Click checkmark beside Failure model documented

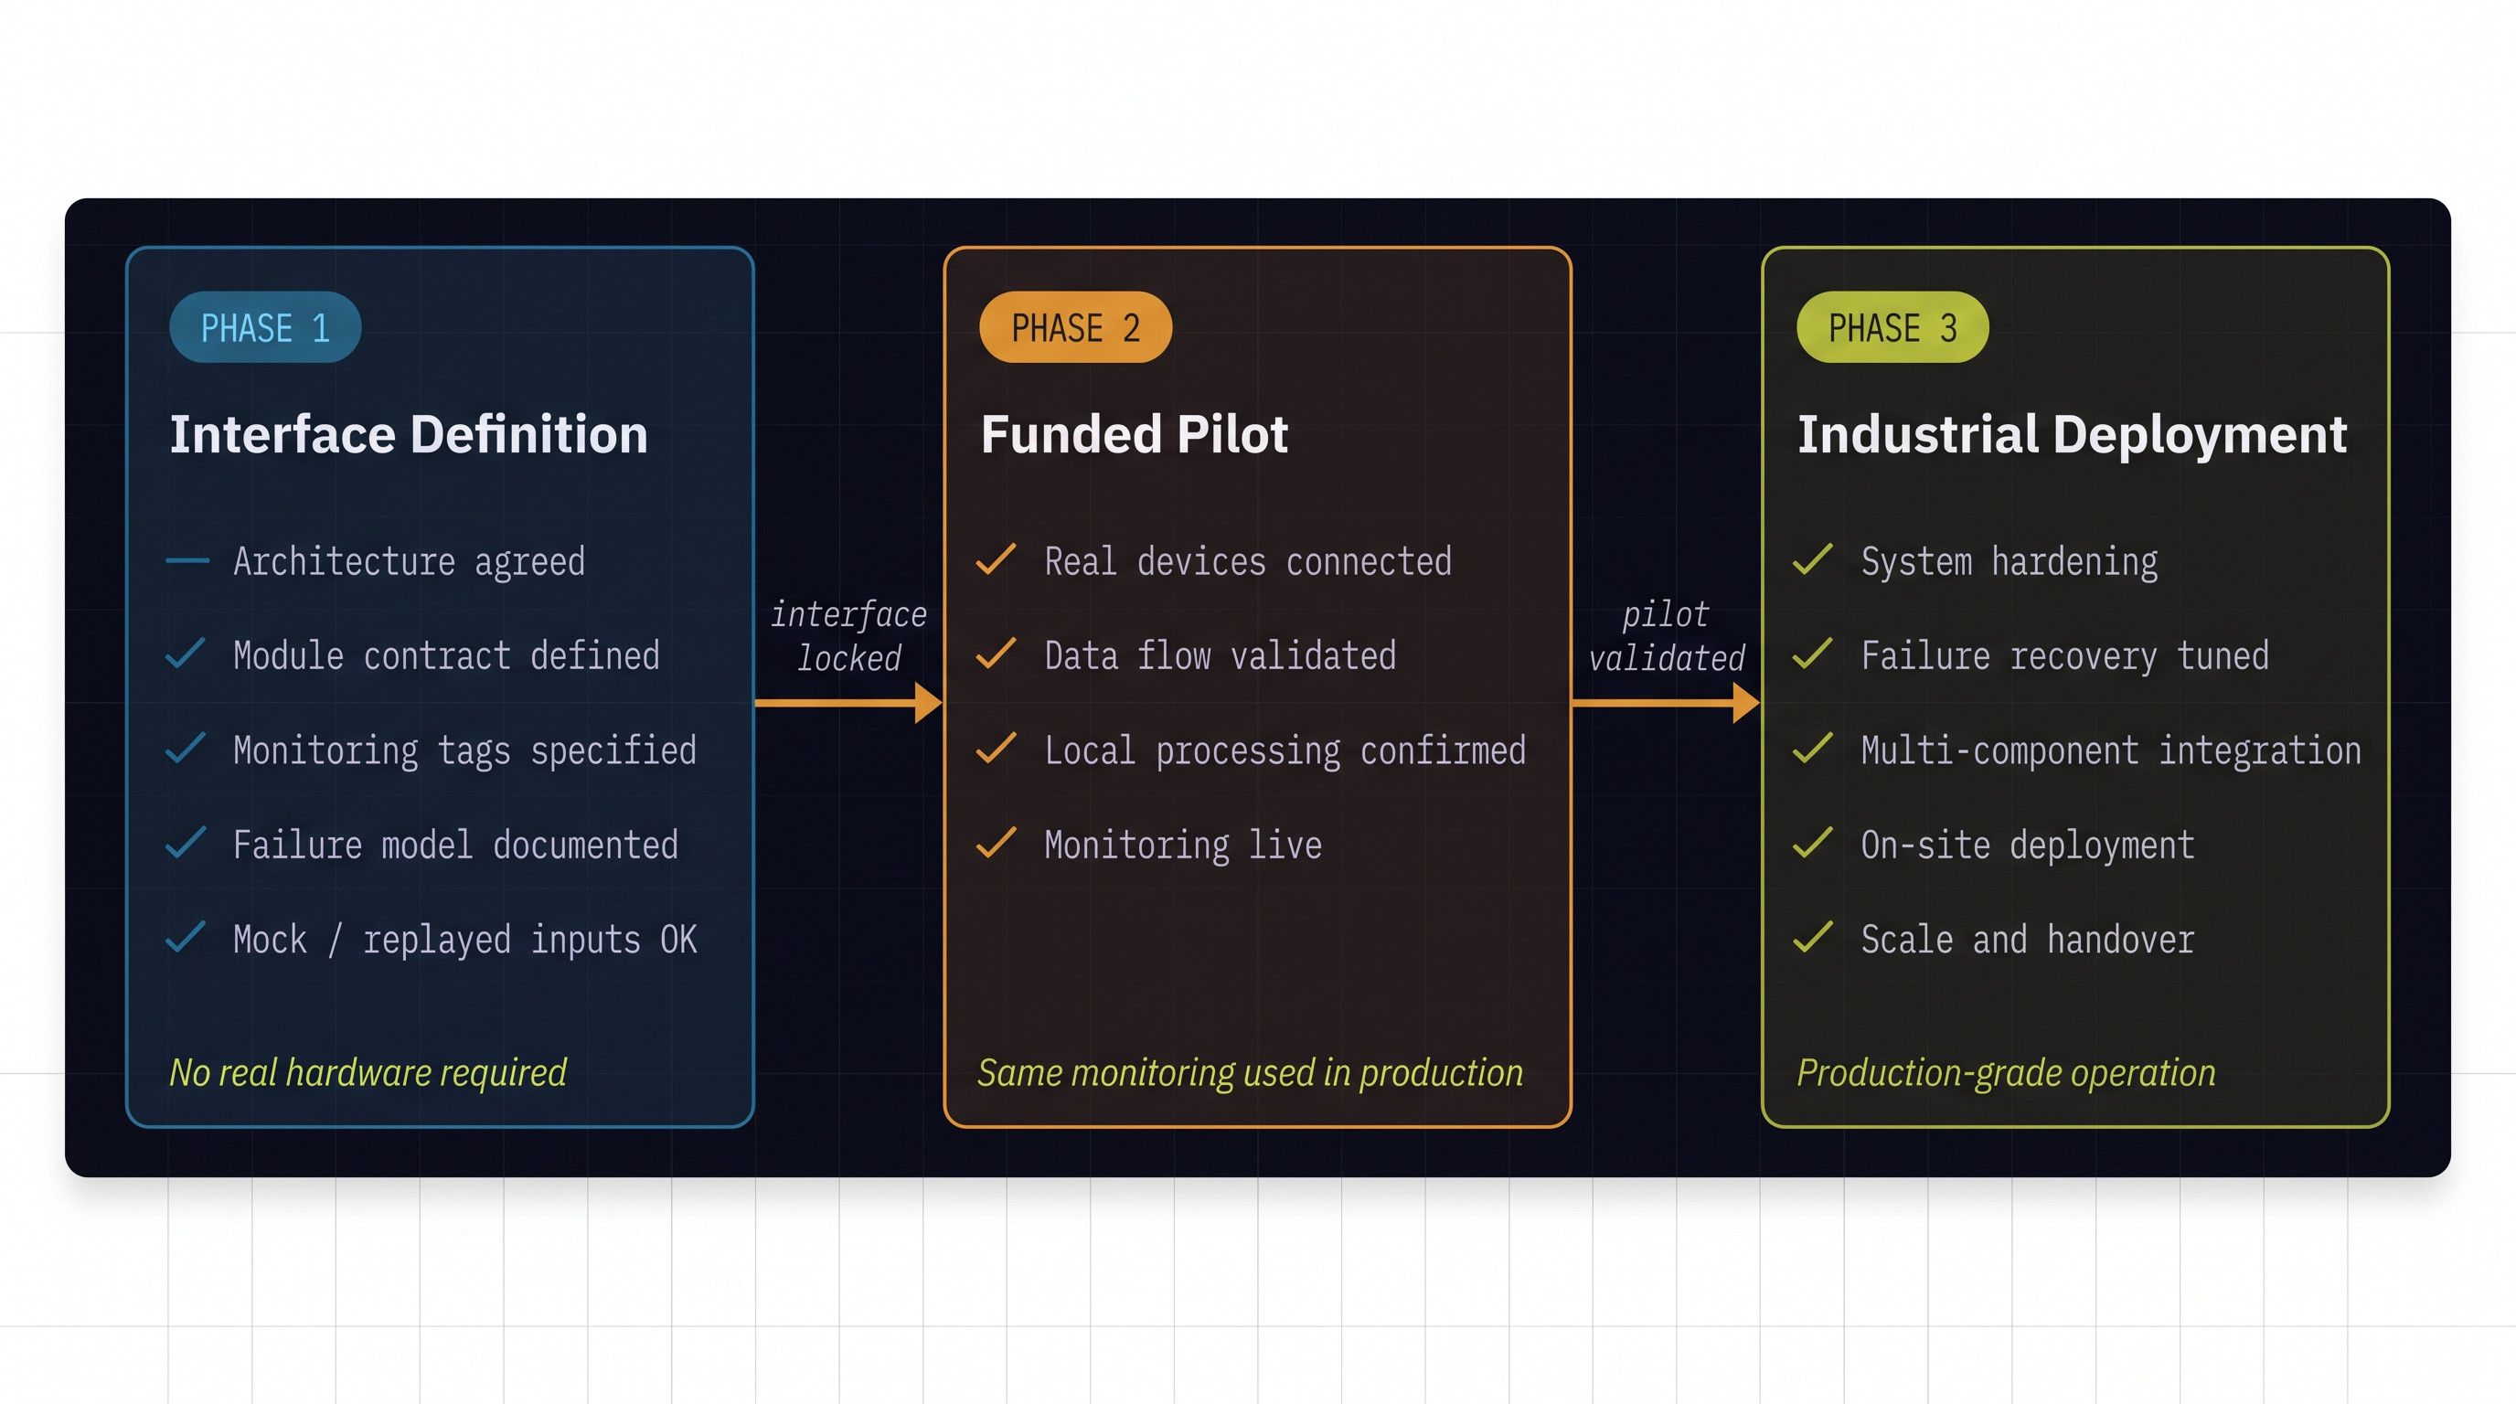[x=186, y=843]
